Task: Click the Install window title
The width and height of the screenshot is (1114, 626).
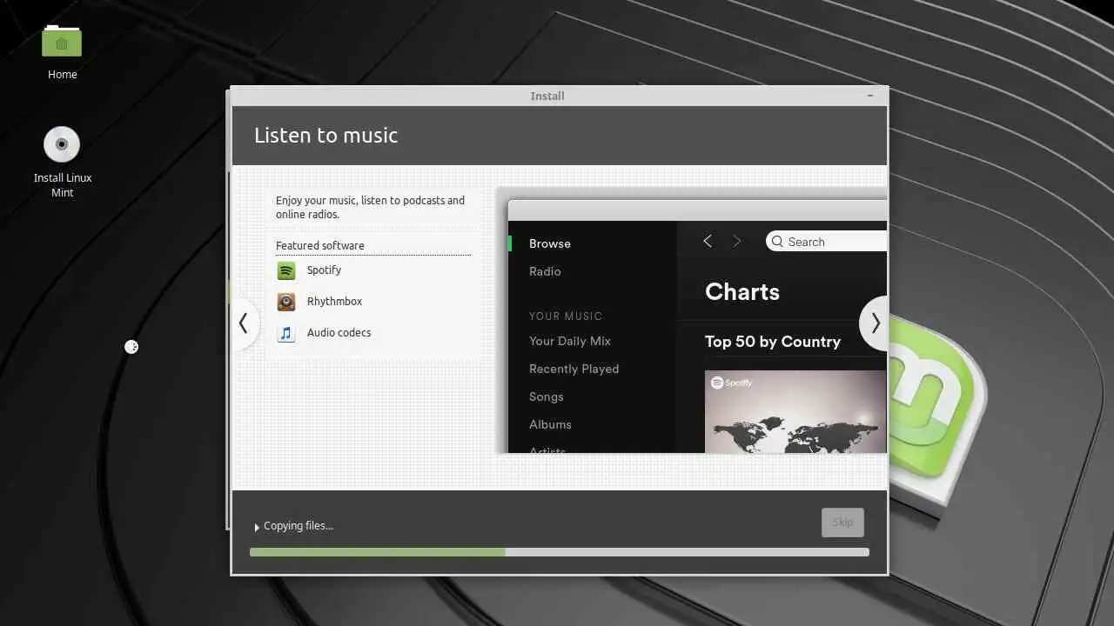Action: pos(547,96)
